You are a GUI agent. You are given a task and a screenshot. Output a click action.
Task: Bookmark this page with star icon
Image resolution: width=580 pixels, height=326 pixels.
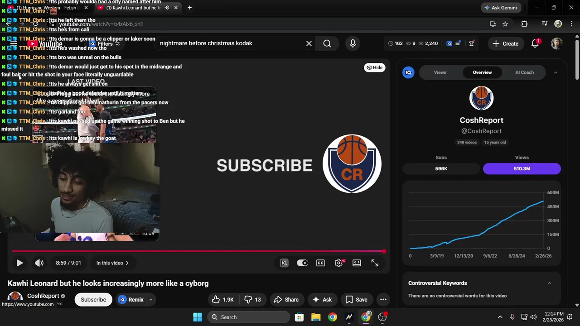[x=505, y=24]
